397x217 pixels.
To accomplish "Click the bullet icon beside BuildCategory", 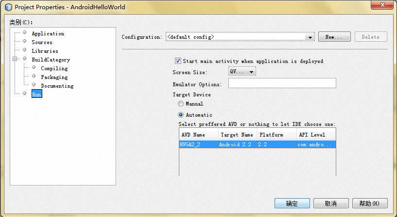I will point(25,59).
